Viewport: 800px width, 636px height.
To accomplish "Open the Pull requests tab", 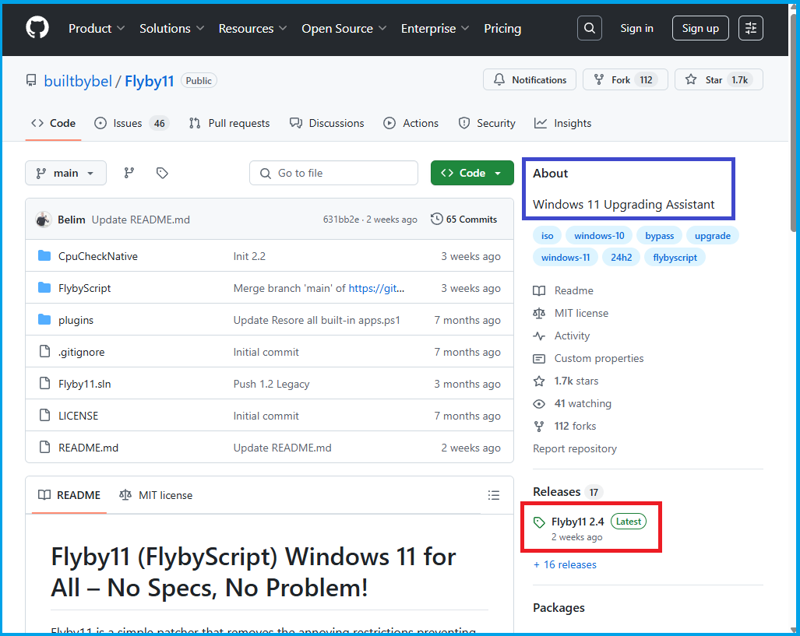I will click(229, 124).
